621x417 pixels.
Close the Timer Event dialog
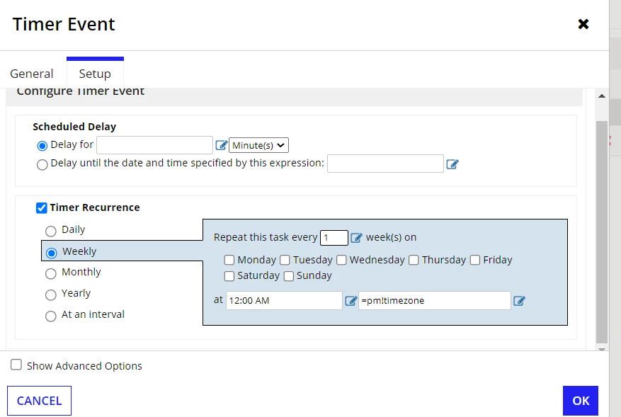tap(583, 24)
